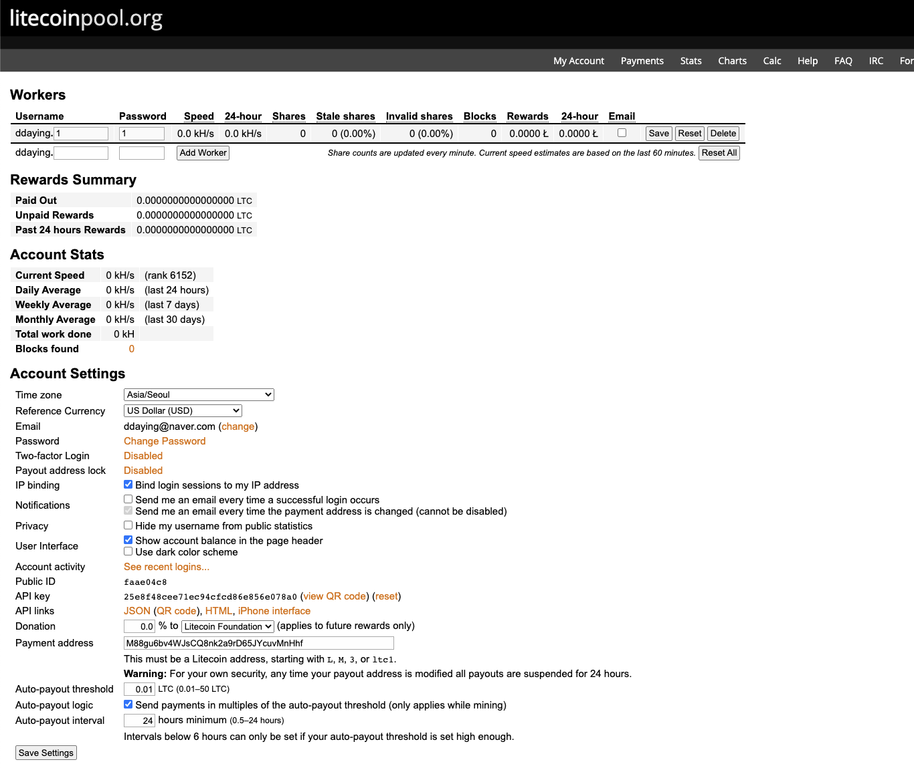The height and width of the screenshot is (768, 914).
Task: Open the iPhone interface link
Action: (274, 611)
